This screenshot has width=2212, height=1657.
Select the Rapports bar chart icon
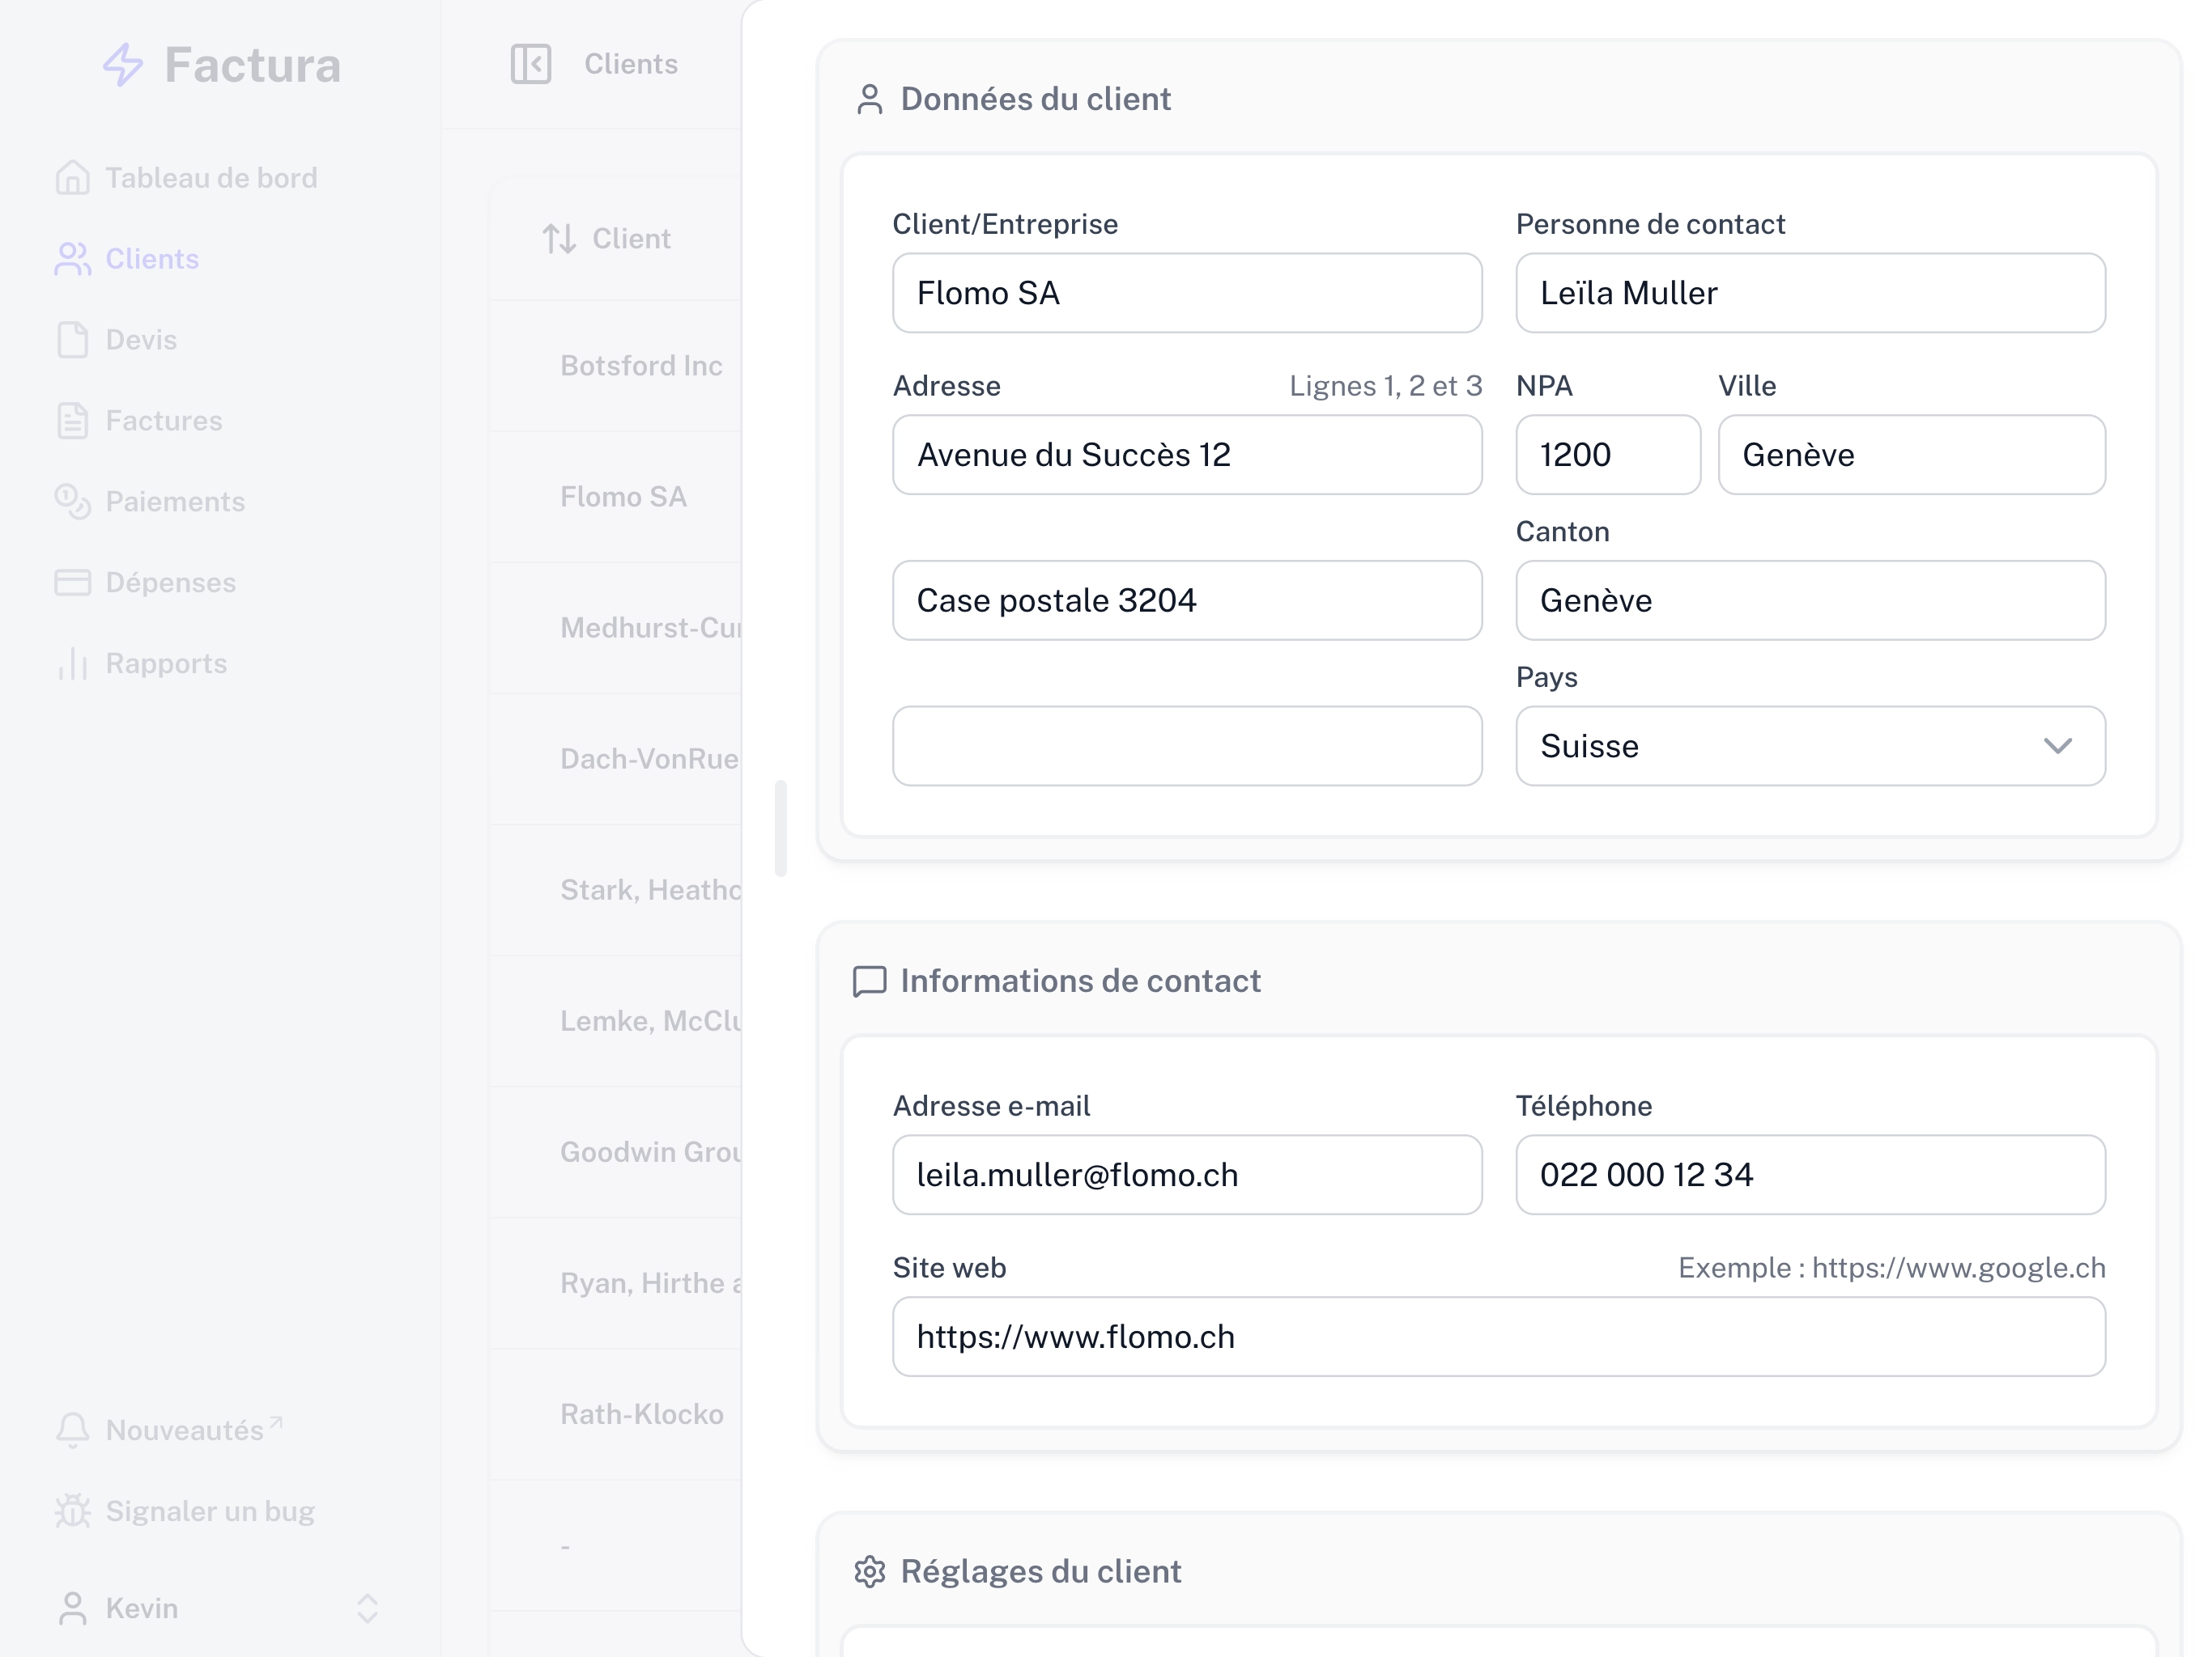click(x=73, y=663)
